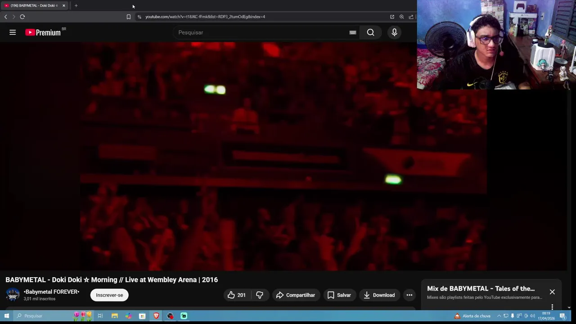Open File Explorer from the taskbar
This screenshot has height=324, width=576.
(x=114, y=316)
